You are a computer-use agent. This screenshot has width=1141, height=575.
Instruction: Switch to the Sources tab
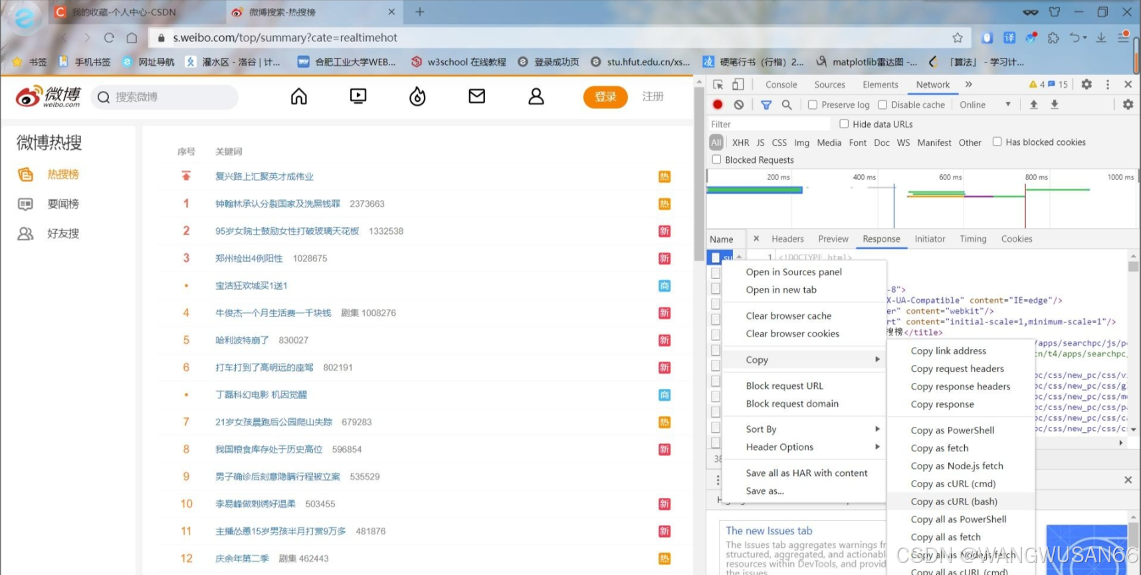pos(830,84)
